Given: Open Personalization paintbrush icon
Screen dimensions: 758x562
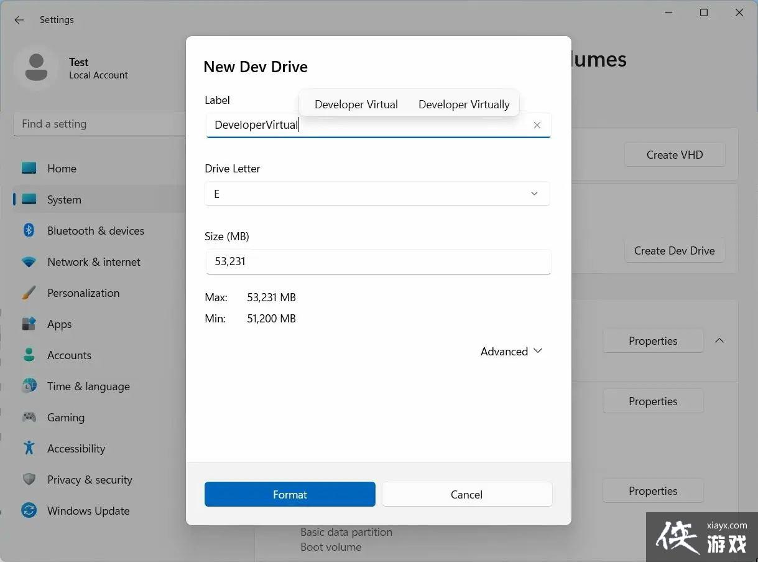Looking at the screenshot, I should pos(29,293).
